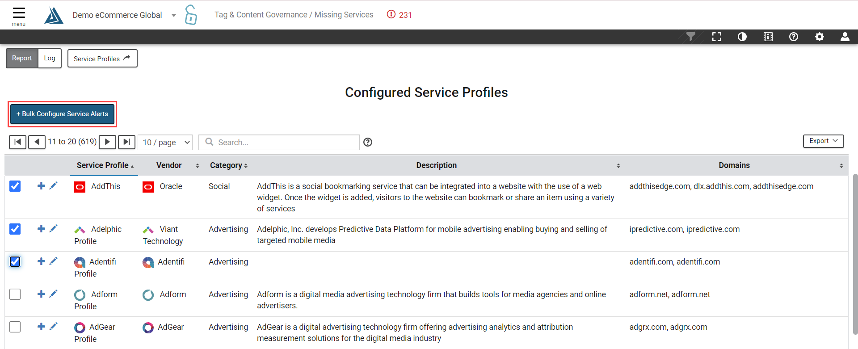Click help icon next to search box
The image size is (858, 349).
pyautogui.click(x=368, y=142)
